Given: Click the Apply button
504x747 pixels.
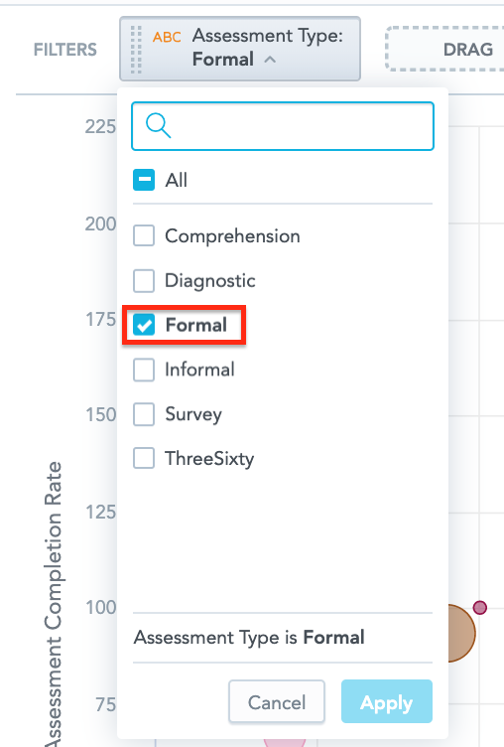Looking at the screenshot, I should click(387, 701).
